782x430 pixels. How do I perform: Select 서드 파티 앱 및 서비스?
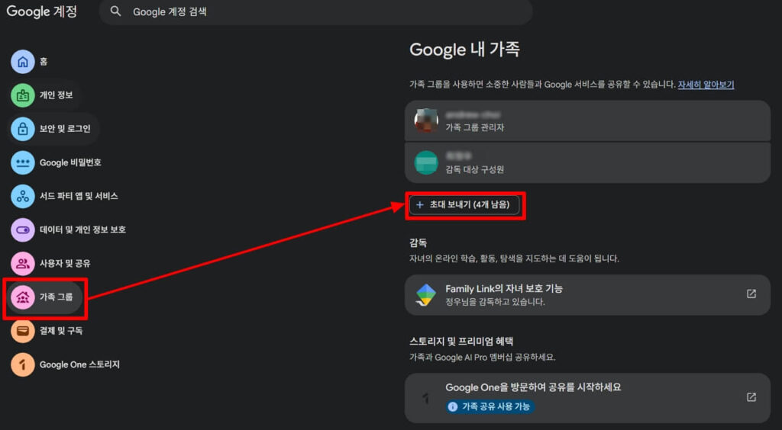pyautogui.click(x=66, y=196)
